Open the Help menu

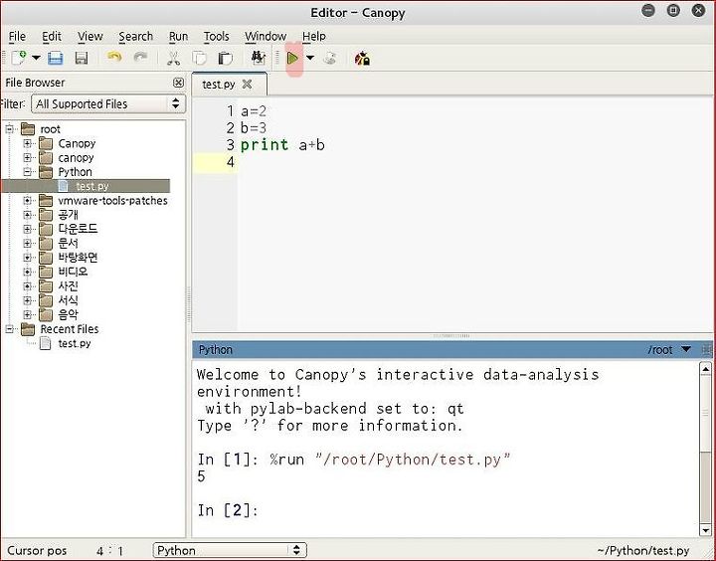click(313, 36)
